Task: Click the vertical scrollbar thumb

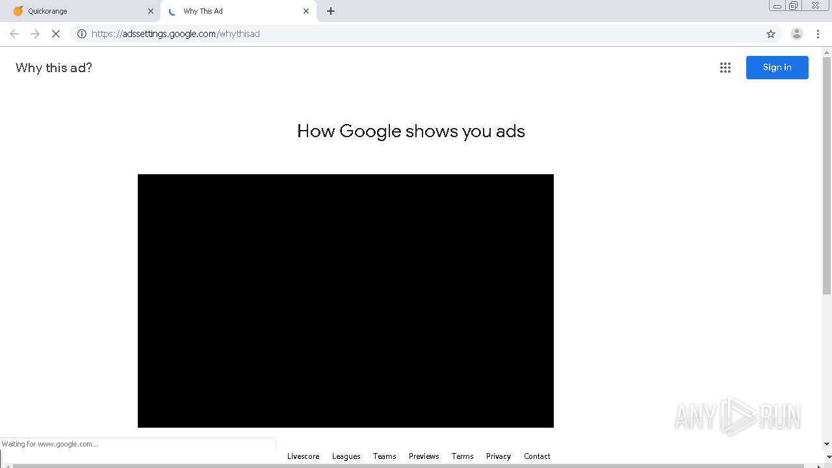Action: click(x=827, y=175)
